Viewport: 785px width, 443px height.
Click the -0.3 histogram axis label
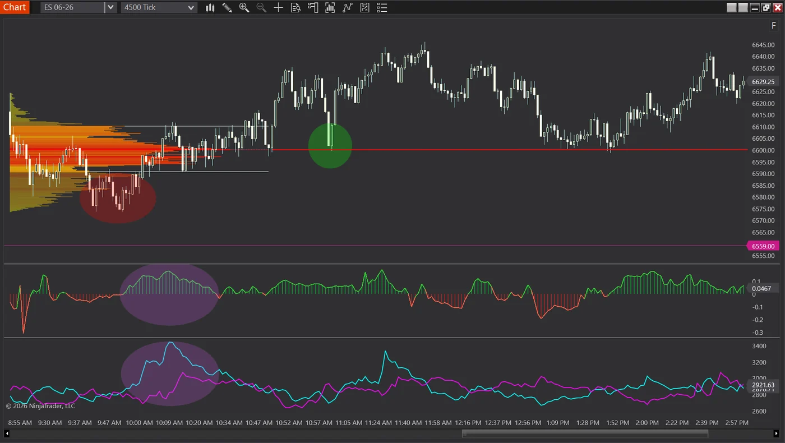(756, 333)
